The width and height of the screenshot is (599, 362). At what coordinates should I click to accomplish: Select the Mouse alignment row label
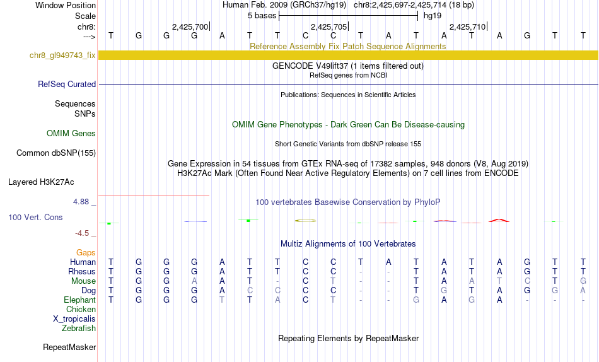[83, 281]
